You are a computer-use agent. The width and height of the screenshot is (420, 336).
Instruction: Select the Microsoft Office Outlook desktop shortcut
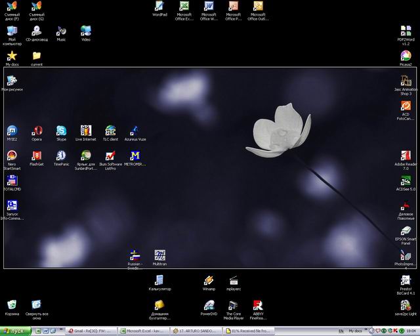[258, 10]
